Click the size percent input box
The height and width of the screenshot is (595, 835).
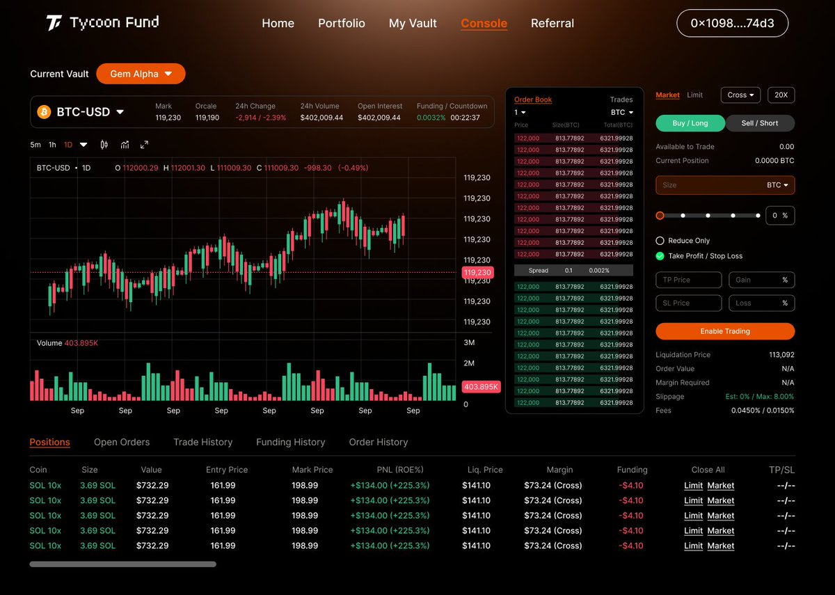[780, 216]
